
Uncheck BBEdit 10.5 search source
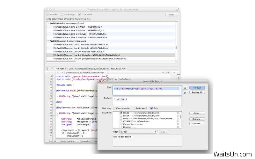[121, 113]
